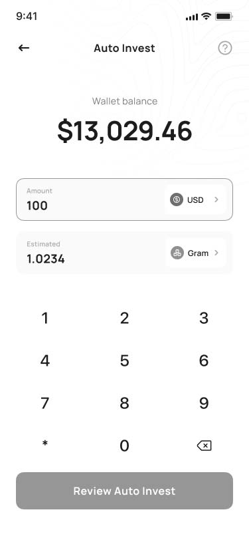The image size is (249, 540).
Task: Focus the Amount input field showing 100
Action: (x=125, y=200)
